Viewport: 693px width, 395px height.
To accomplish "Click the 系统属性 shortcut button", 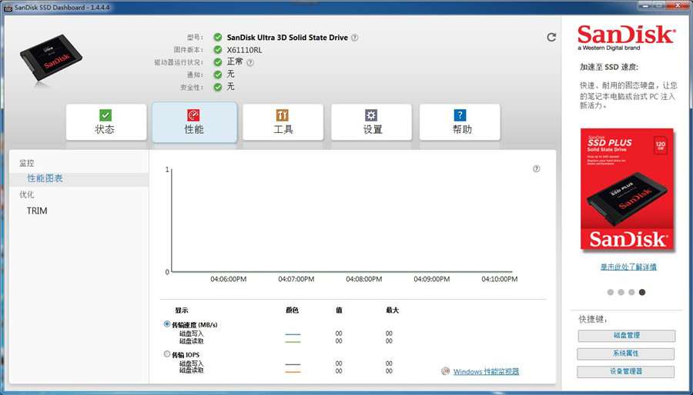I will click(626, 354).
